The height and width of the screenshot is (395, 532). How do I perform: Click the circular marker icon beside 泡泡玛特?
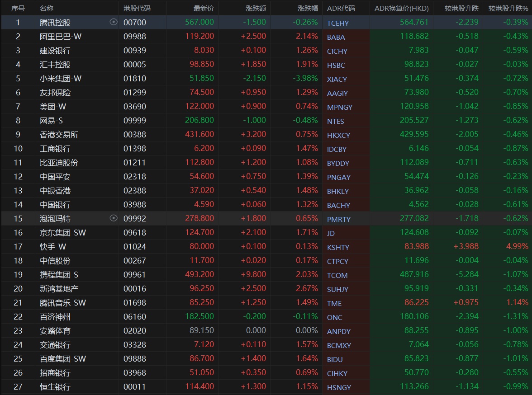pos(114,218)
